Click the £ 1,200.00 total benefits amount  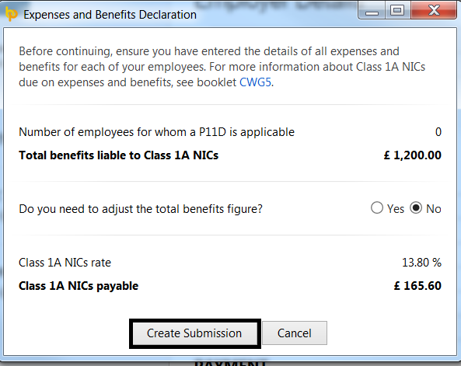point(413,155)
